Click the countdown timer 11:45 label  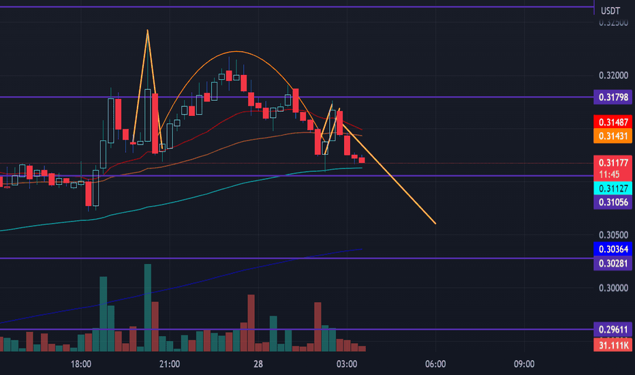click(610, 175)
